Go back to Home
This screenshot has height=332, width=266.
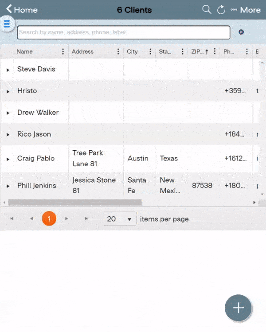pyautogui.click(x=22, y=10)
